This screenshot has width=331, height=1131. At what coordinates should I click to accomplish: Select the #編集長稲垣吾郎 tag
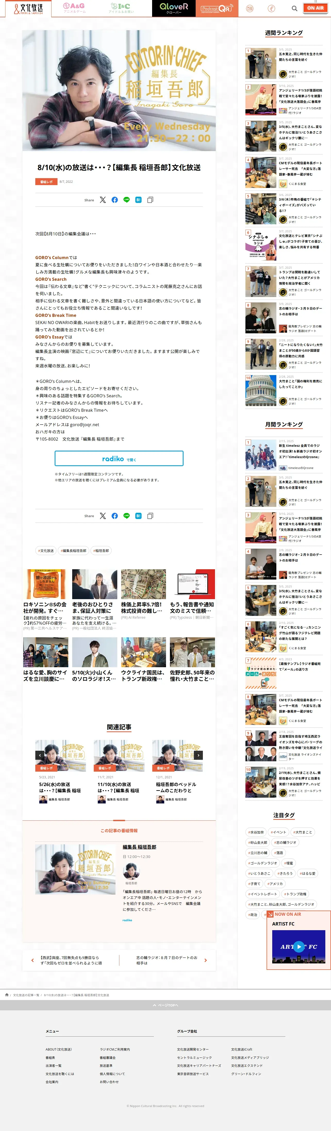pos(73,551)
